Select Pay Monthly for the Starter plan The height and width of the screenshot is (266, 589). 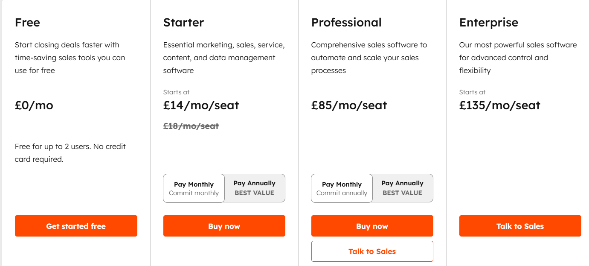pos(194,188)
